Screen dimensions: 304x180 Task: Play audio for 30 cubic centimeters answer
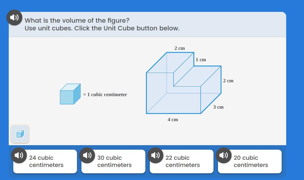point(87,156)
